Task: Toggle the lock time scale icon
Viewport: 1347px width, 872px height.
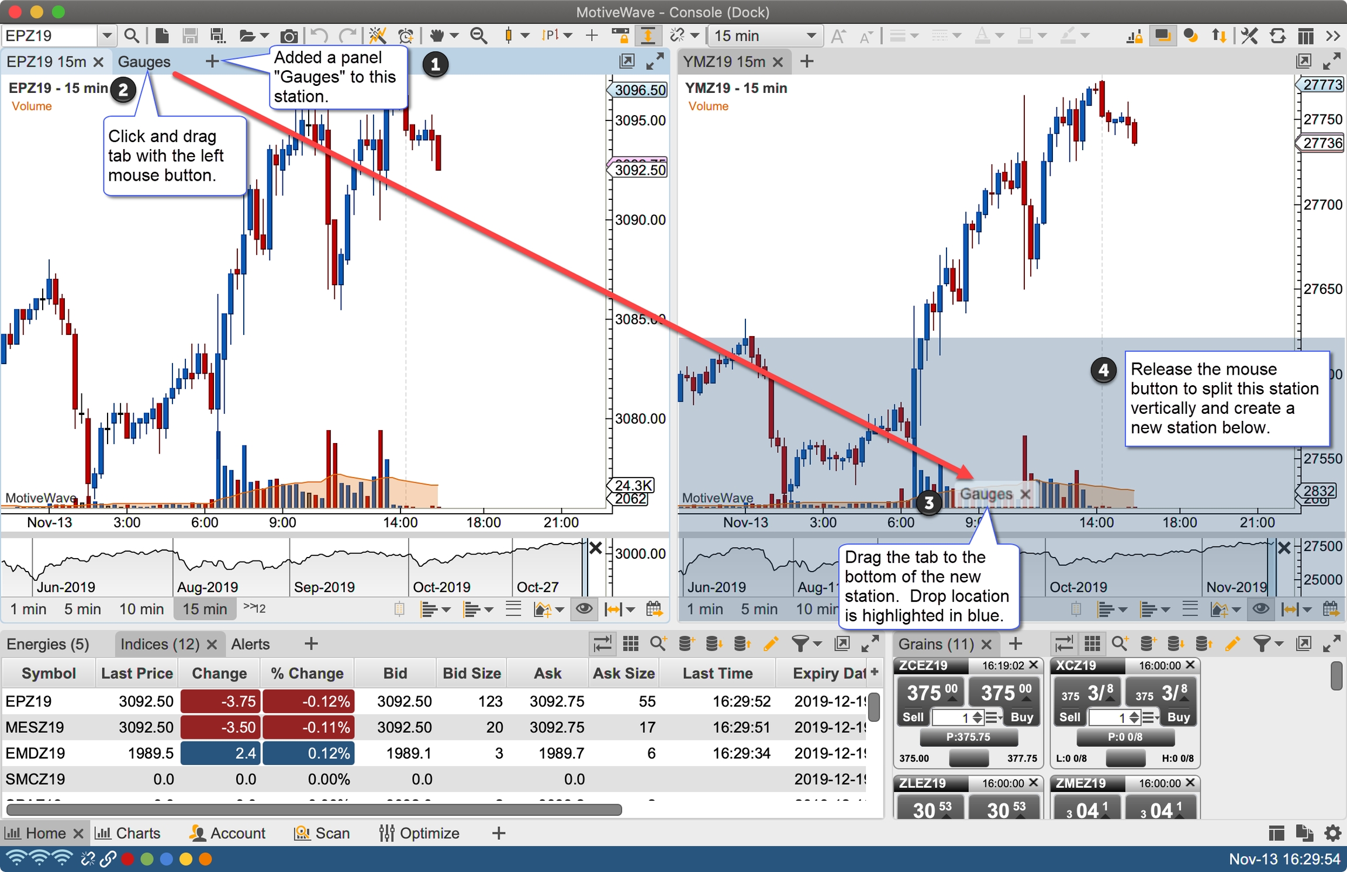Action: tap(620, 36)
